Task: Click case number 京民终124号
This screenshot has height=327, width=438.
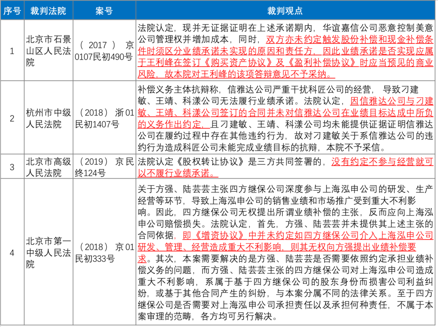Action: [x=104, y=167]
